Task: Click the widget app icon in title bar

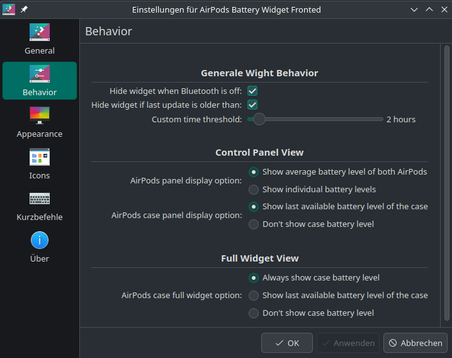Action: coord(9,9)
